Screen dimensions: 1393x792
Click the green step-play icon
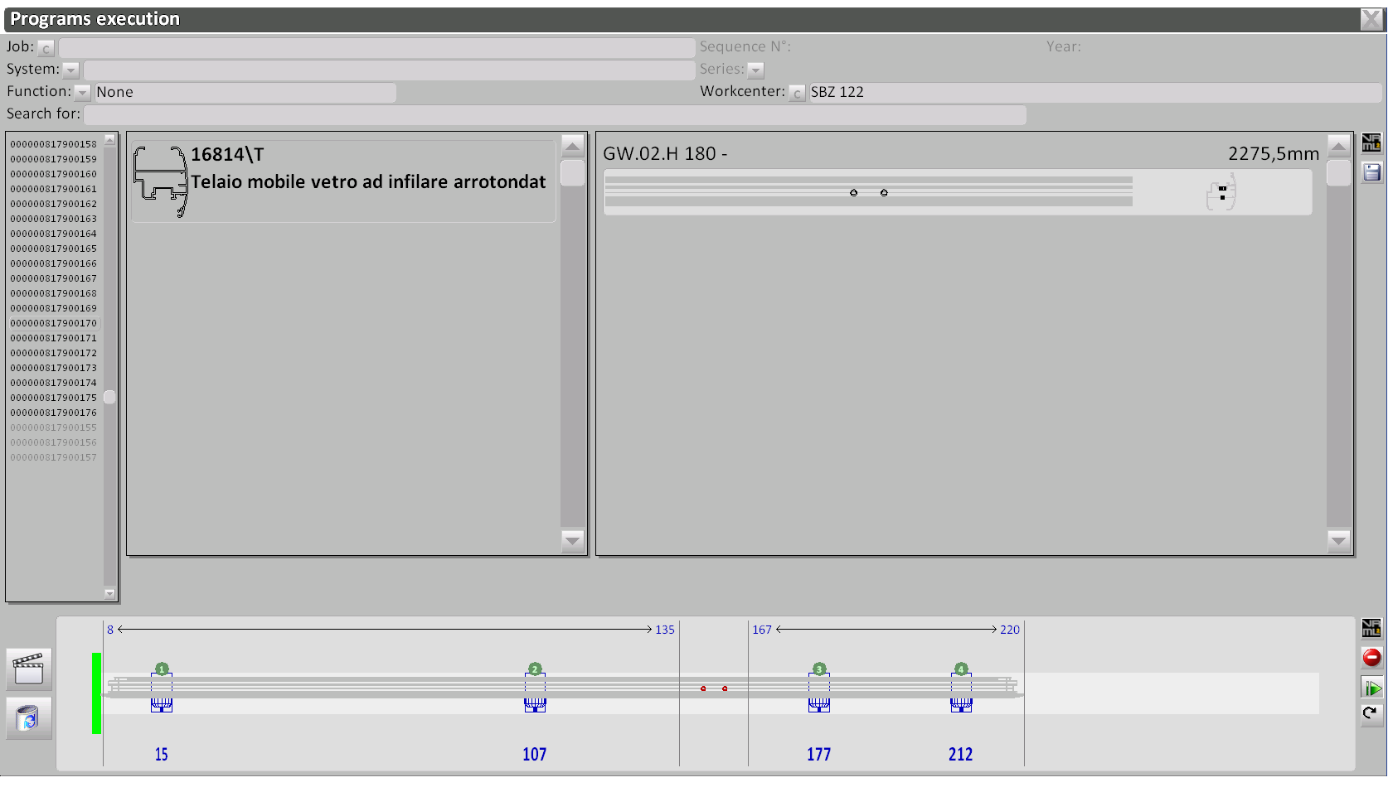click(1371, 688)
